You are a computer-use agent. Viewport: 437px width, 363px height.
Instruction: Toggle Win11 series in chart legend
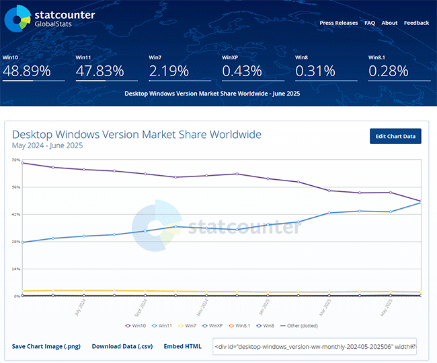pyautogui.click(x=161, y=325)
